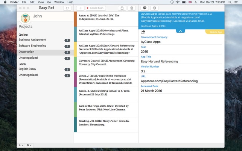Start a Linked Scan
This screenshot has height=151, width=242.
pos(96,8)
